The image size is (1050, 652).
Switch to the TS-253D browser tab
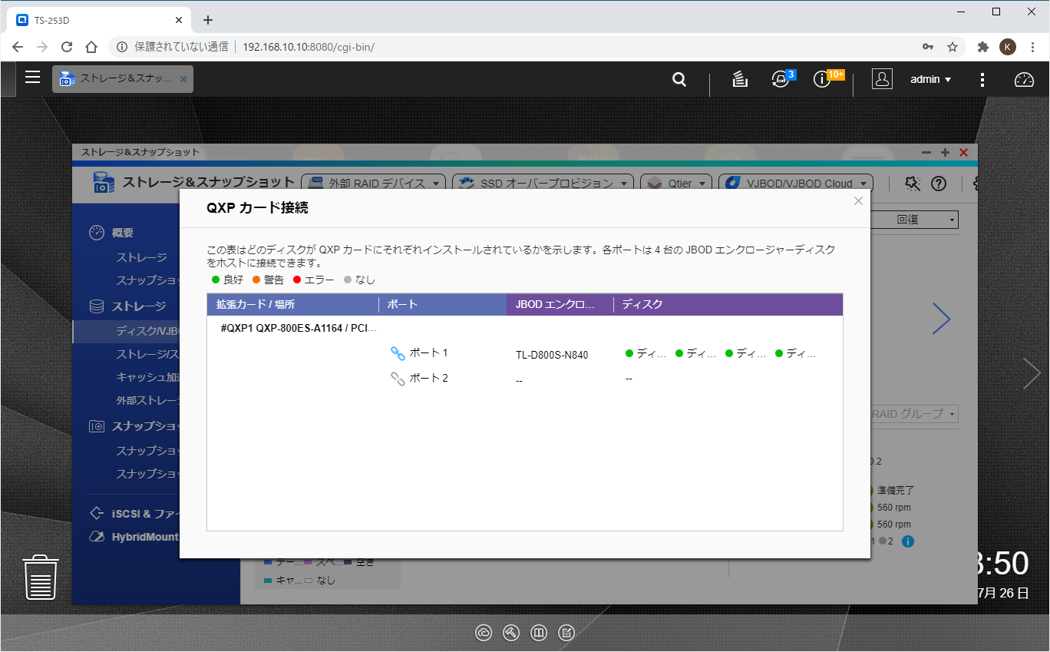[92, 20]
